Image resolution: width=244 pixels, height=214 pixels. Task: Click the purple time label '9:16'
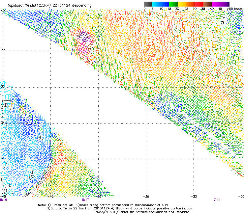click(3, 200)
